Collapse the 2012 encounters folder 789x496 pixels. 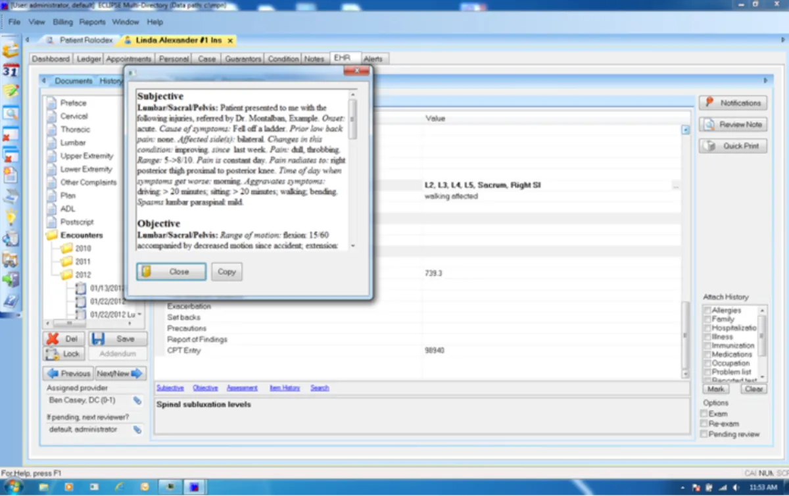tap(66, 275)
